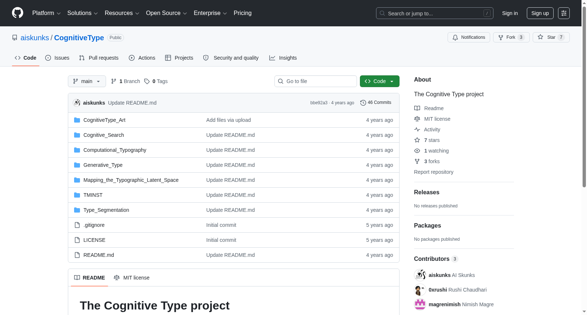This screenshot has height=315, width=587.
Task: Open the green Code clone dropdown
Action: [x=380, y=81]
